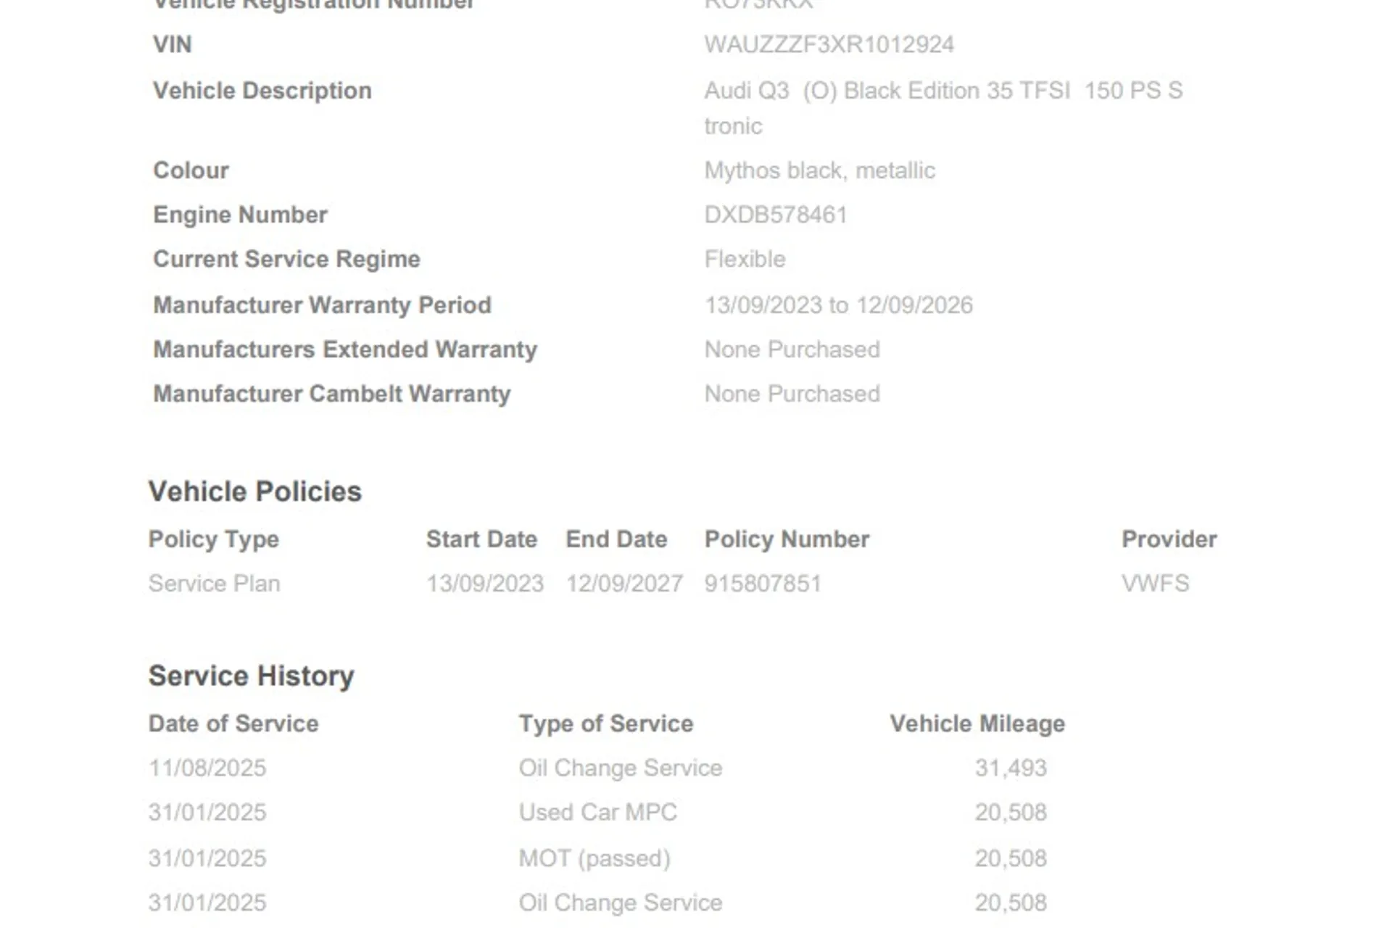Click the Mythos black, metallic colour value
This screenshot has width=1392, height=928.
819,170
